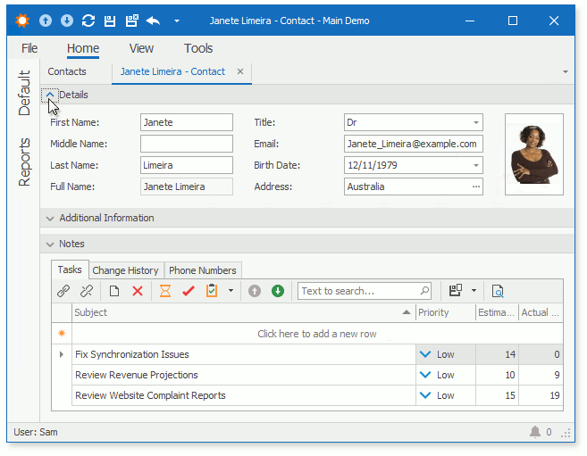This screenshot has height=456, width=587.
Task: Collapse the Details section
Action: click(x=50, y=95)
